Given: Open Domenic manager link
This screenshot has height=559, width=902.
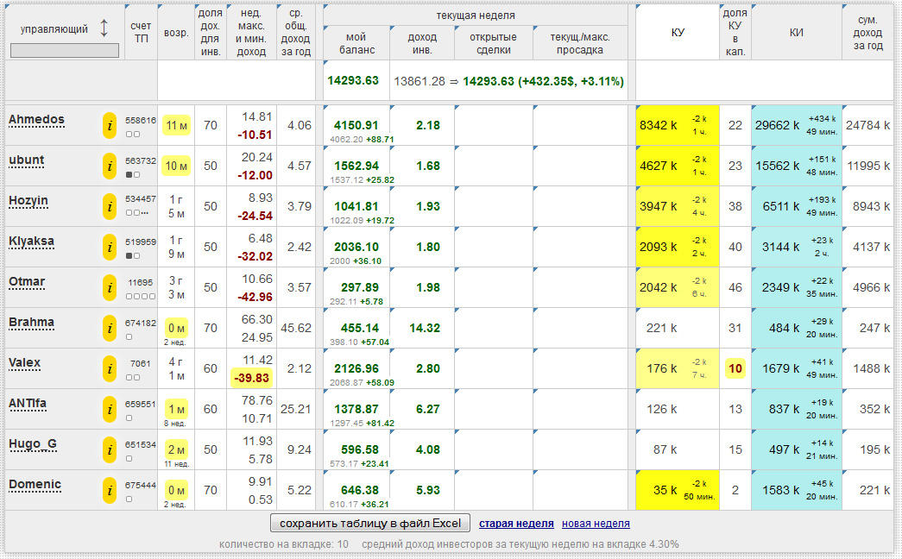Looking at the screenshot, I should (x=35, y=484).
